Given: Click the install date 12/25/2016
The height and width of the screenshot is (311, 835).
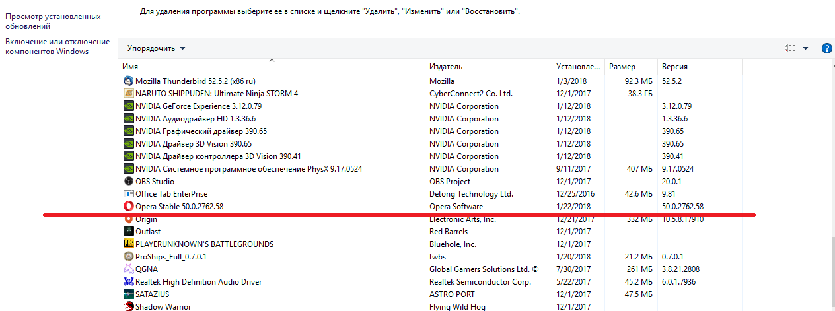Looking at the screenshot, I should coord(575,193).
